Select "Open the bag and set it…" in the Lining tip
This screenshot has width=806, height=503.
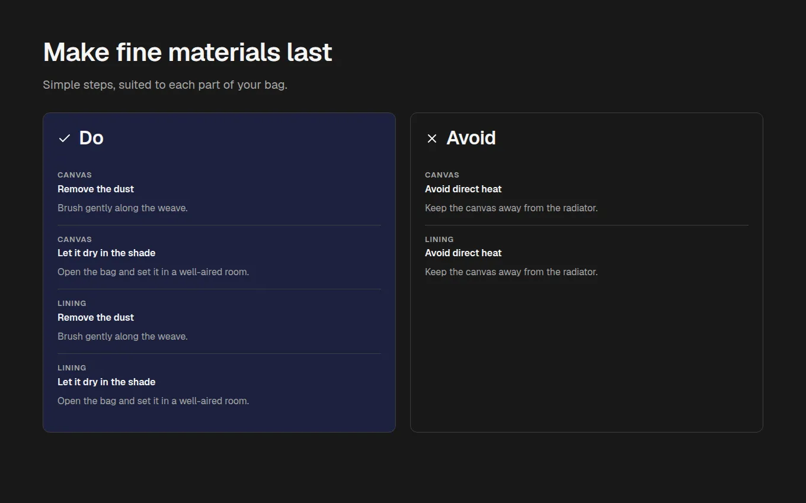click(153, 401)
